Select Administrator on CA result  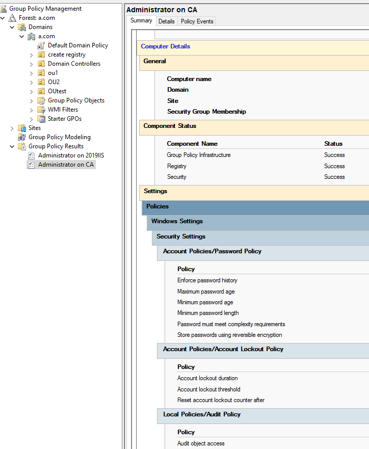(x=66, y=165)
